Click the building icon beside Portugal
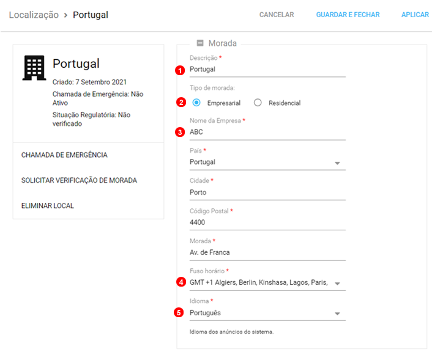Viewport: 432px width, 352px height. click(x=34, y=67)
